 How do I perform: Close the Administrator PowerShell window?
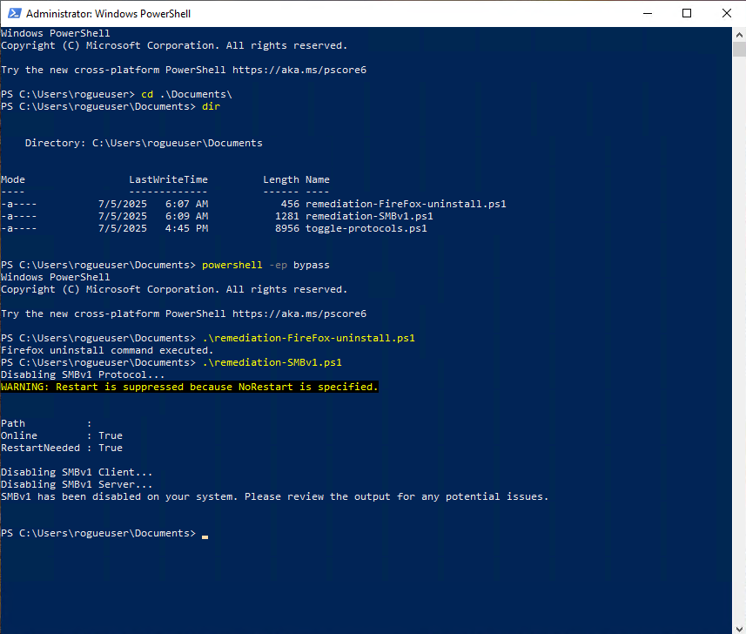[x=726, y=14]
